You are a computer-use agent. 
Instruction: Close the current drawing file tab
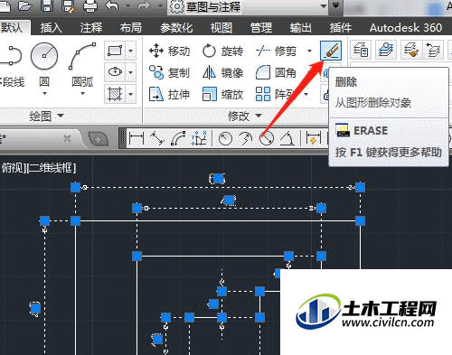(x=67, y=139)
